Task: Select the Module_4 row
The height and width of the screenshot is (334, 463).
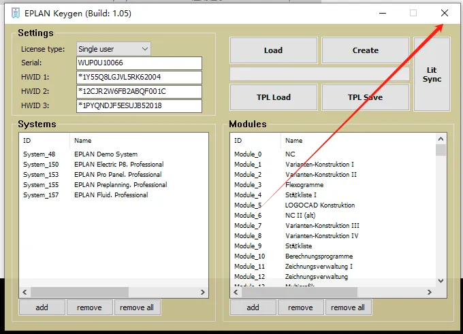Action: pyautogui.click(x=333, y=195)
